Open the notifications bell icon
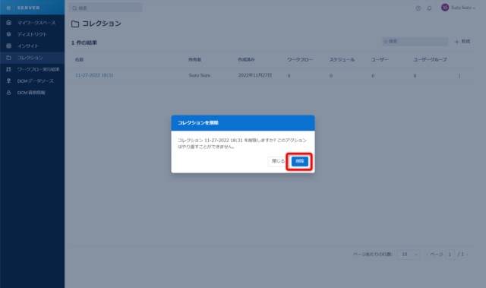 pyautogui.click(x=429, y=8)
